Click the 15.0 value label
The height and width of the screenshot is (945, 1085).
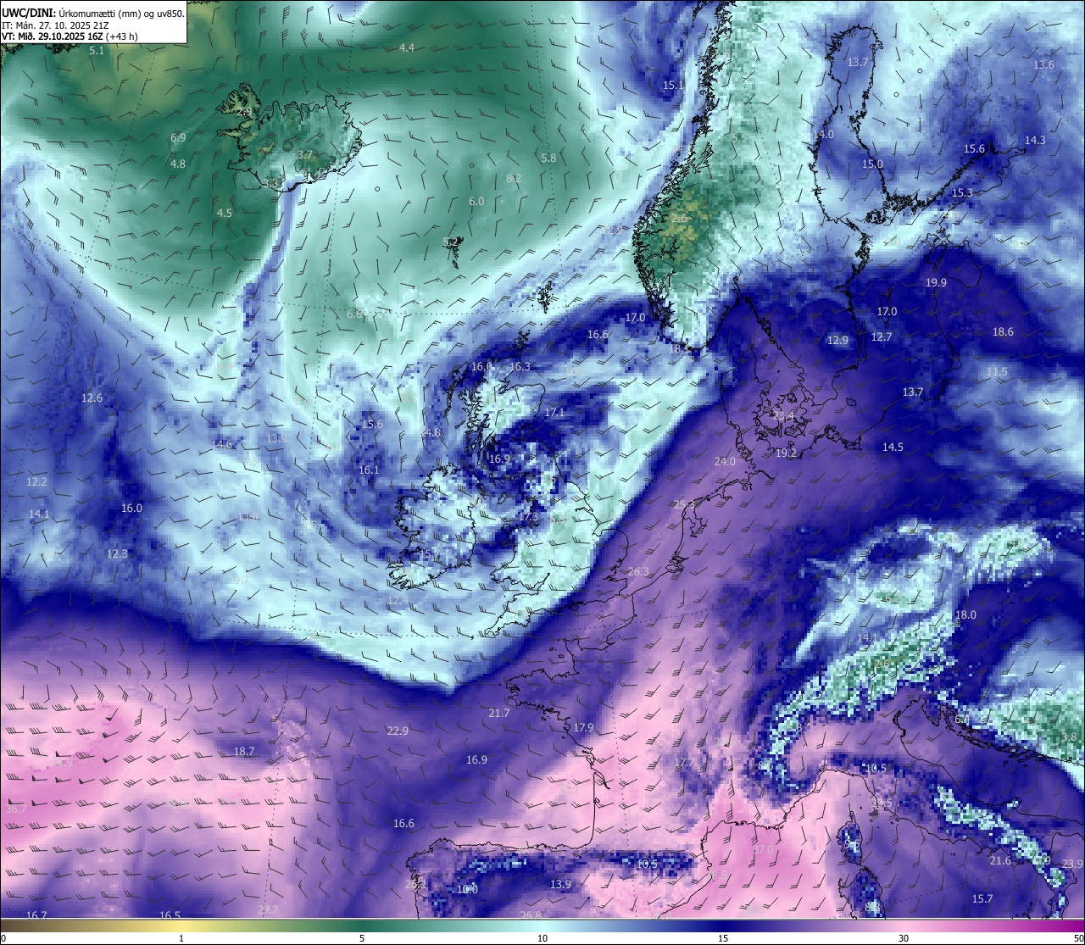872,164
